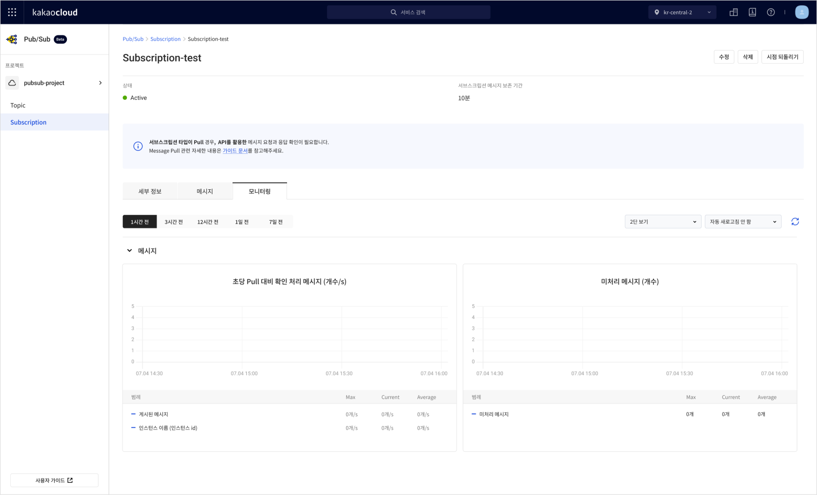Open the notification document icon in header
Viewport: 817px width, 495px height.
coord(752,12)
